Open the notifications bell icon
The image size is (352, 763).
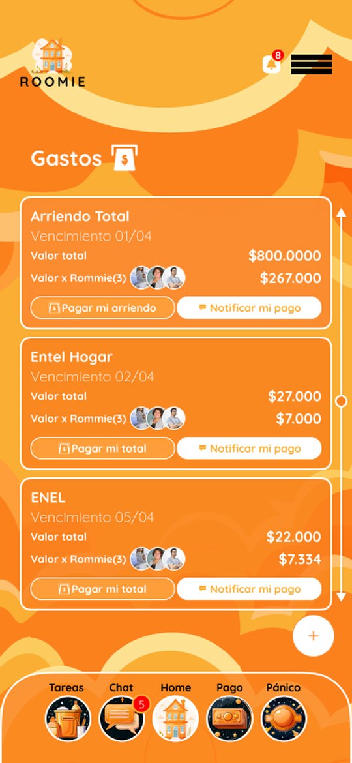pos(272,64)
